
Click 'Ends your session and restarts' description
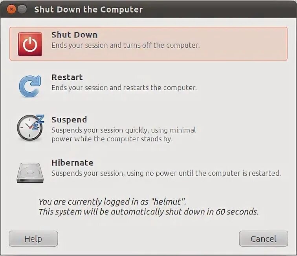(124, 88)
